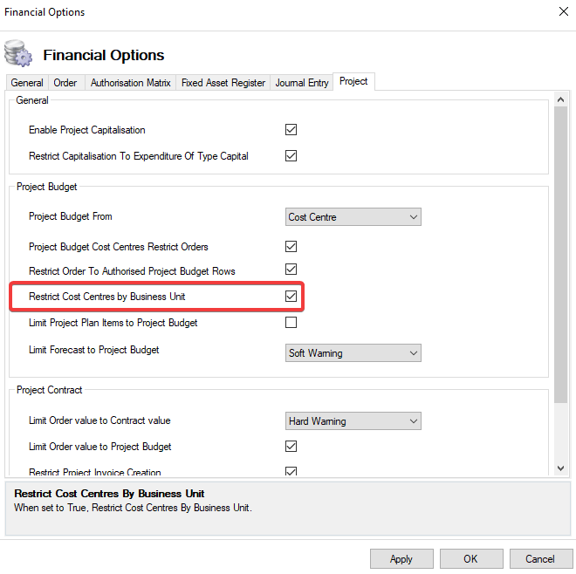Go to the Journal Entry tab
576x574 pixels.
[x=302, y=83]
